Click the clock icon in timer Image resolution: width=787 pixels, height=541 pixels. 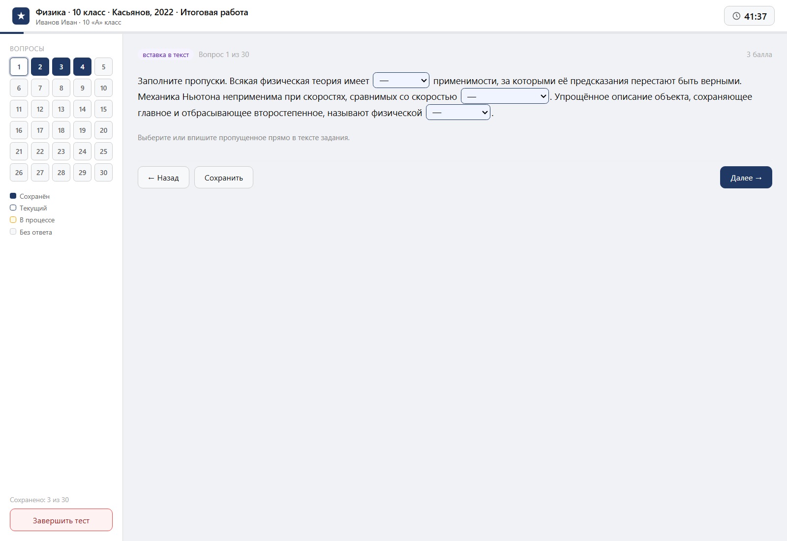pyautogui.click(x=736, y=16)
